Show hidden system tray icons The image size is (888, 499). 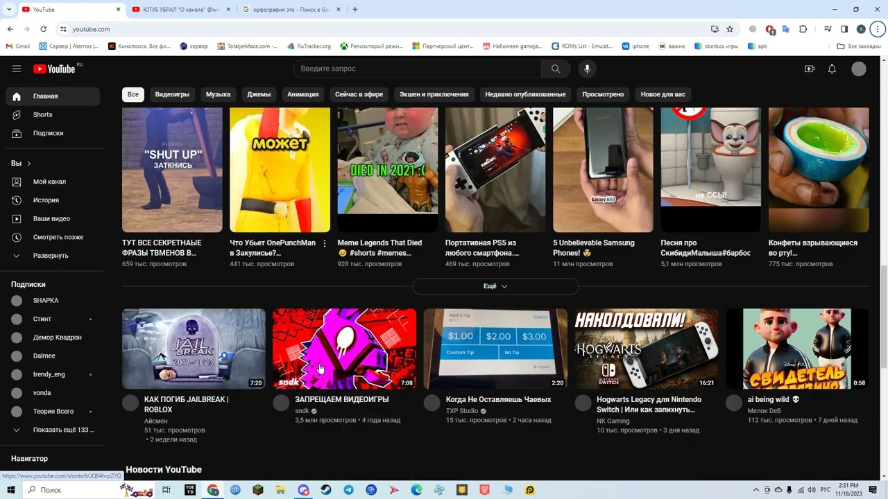pyautogui.click(x=756, y=490)
